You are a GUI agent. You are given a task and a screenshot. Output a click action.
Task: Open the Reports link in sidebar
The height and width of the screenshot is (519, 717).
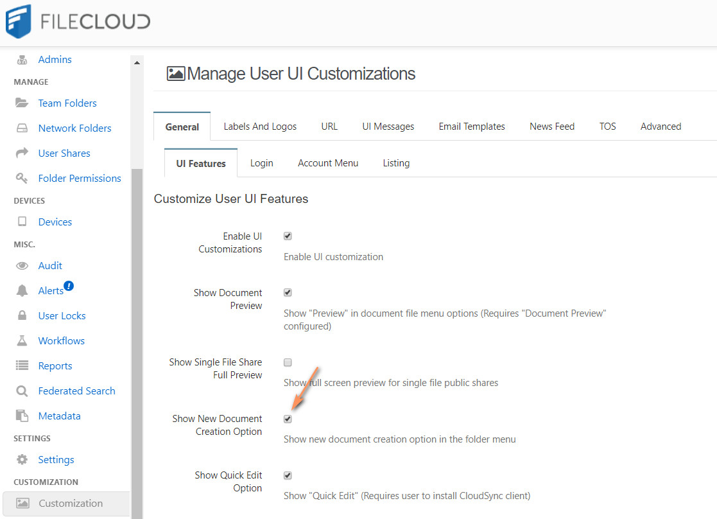click(55, 365)
